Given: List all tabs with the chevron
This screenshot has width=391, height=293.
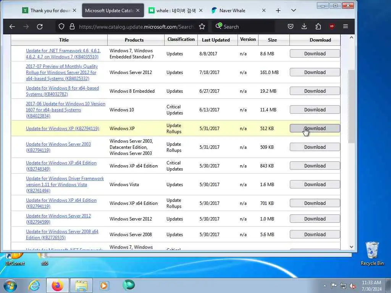Looking at the screenshot, I should [x=294, y=10].
